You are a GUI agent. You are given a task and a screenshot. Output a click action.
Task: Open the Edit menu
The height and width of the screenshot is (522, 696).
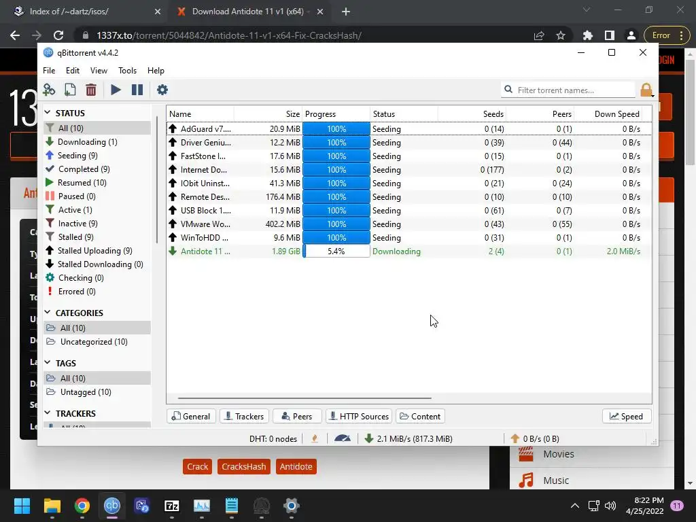[x=72, y=71]
